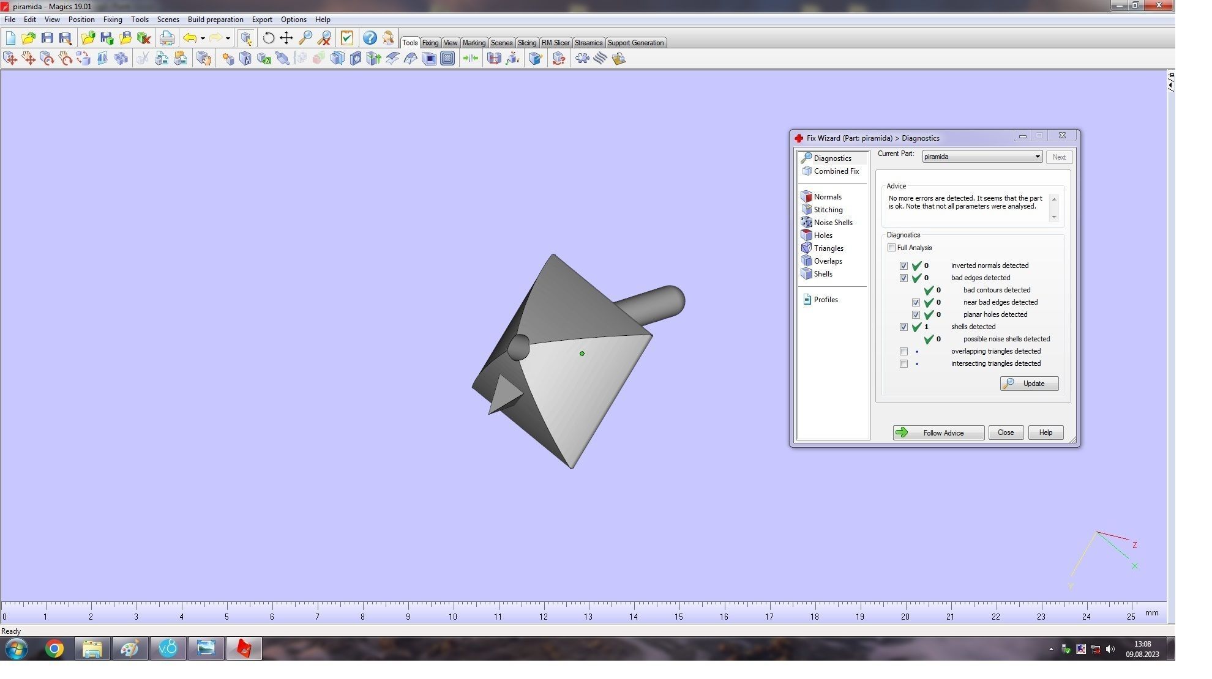This screenshot has height=679, width=1212.
Task: Click the New Project toolbar icon
Action: 10,38
